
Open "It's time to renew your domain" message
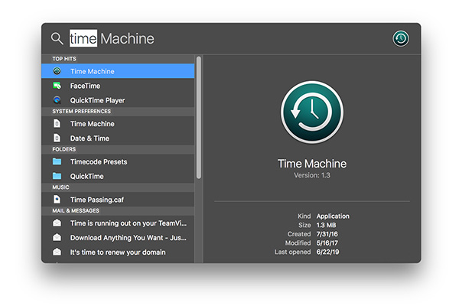pyautogui.click(x=118, y=252)
